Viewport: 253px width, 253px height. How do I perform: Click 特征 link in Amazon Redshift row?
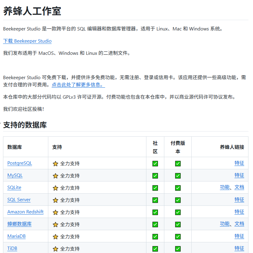[x=239, y=212]
